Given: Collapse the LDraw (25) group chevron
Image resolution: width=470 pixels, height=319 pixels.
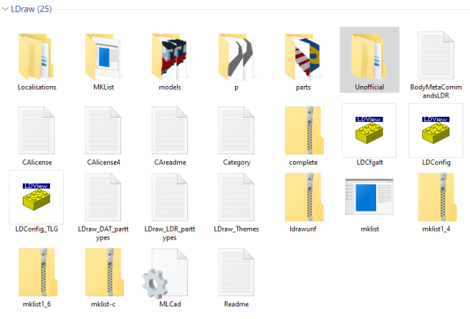Looking at the screenshot, I should 5,9.
